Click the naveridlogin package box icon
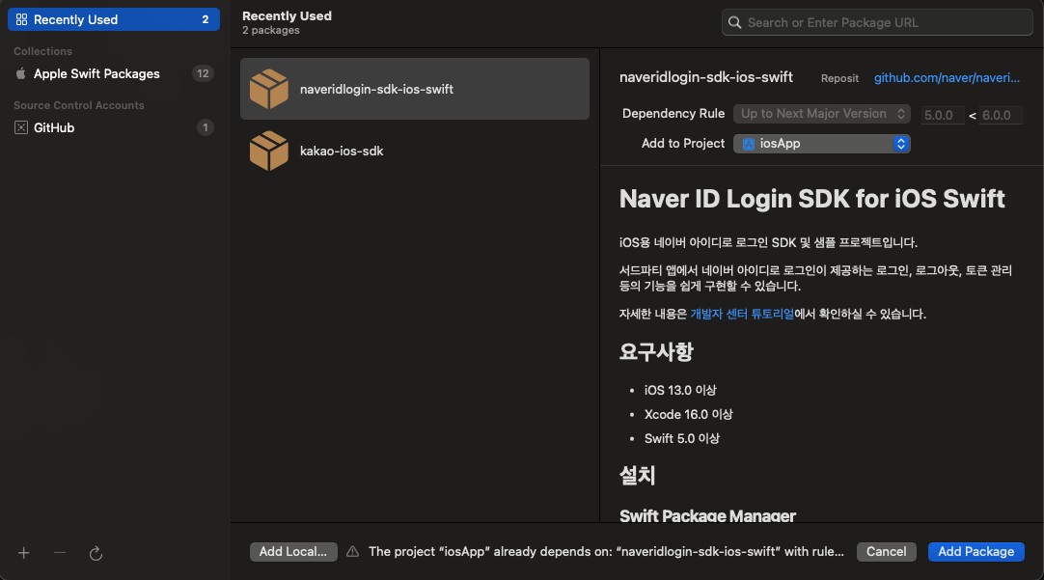The height and width of the screenshot is (580, 1044). 269,89
